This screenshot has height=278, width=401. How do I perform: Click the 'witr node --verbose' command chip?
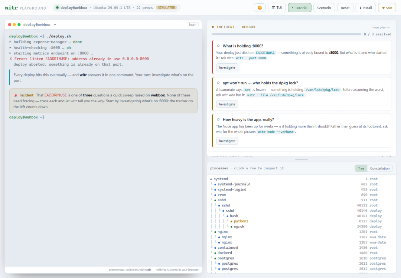coord(276,132)
